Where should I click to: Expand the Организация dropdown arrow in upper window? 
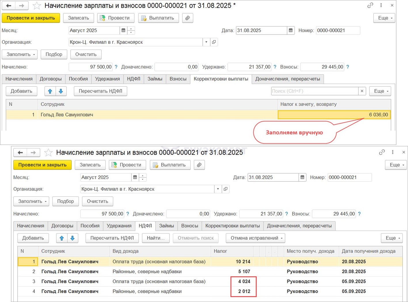pyautogui.click(x=206, y=42)
